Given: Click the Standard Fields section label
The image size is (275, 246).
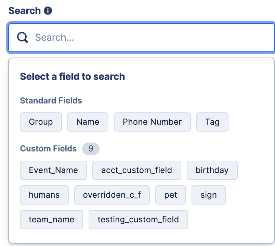Looking at the screenshot, I should coord(51,101).
